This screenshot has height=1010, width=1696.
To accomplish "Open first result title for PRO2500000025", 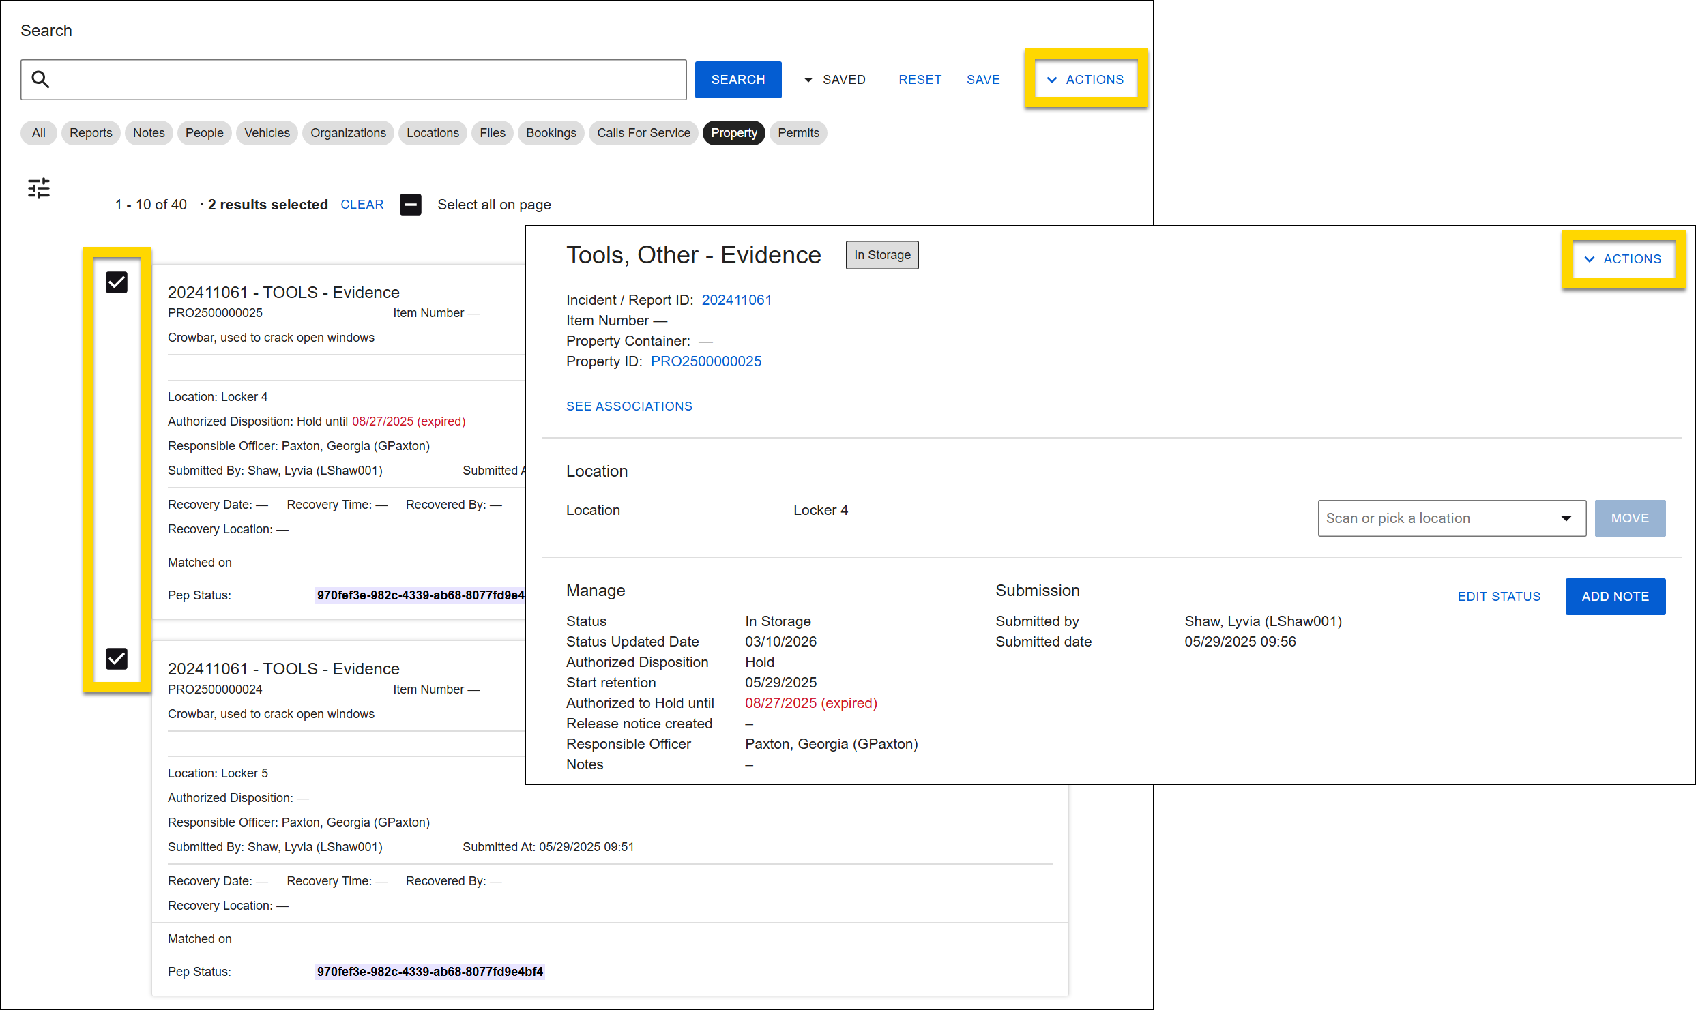I will pos(284,293).
